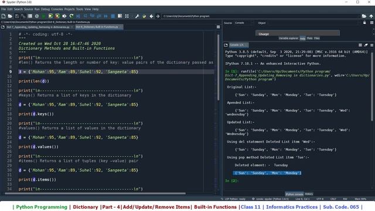Viewport: 375px width, 211px height.
Task: Click the Mem usage status
Action: pyautogui.click(x=360, y=199)
